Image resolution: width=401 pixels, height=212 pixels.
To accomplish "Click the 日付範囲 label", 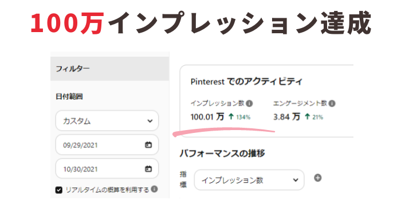I will pos(69,97).
